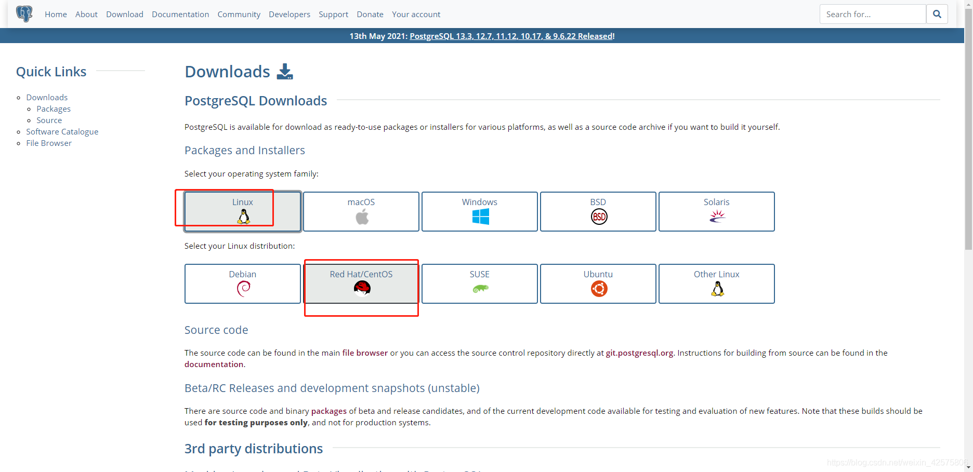Open File Browser in Quick Links

pos(49,143)
